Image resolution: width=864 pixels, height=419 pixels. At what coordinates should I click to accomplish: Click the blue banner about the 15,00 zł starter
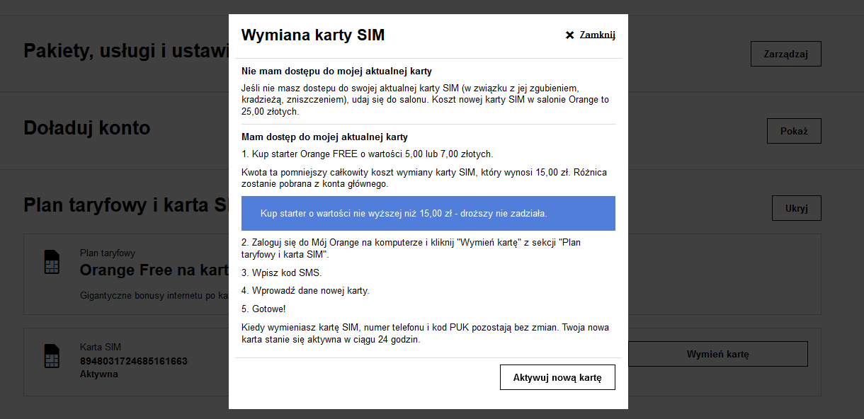428,213
